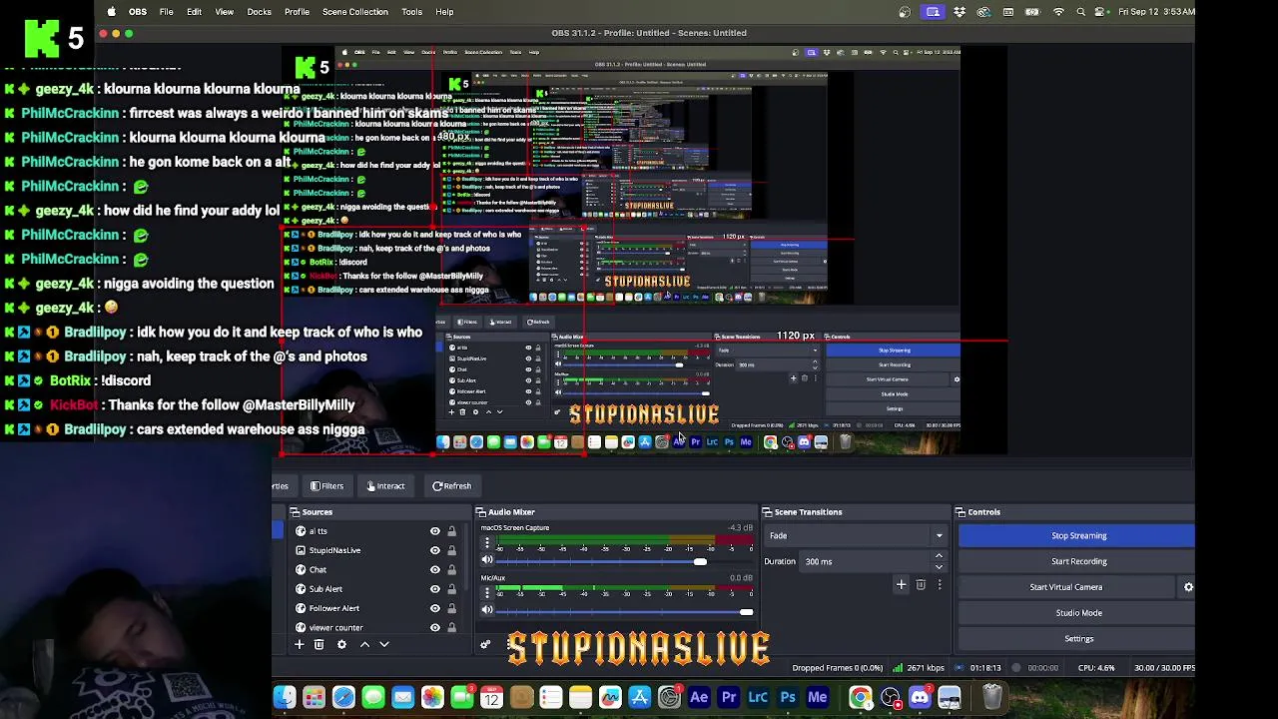Hide the ai tts source
This screenshot has height=719, width=1278.
434,531
